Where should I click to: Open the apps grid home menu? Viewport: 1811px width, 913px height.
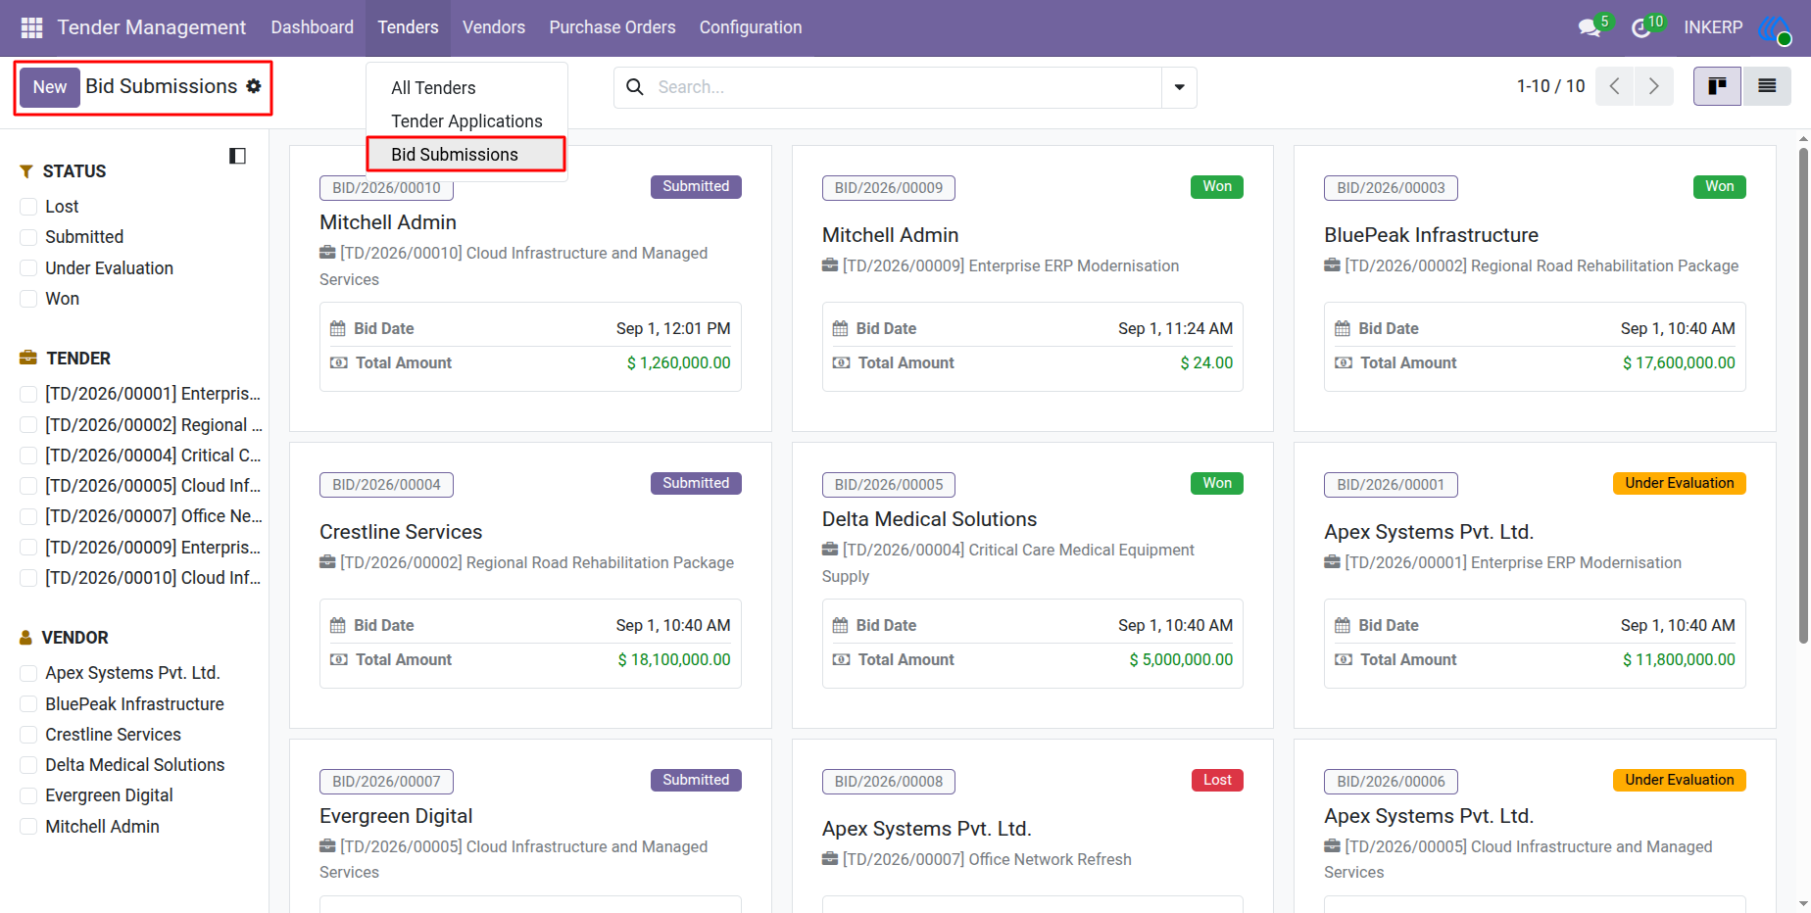click(x=31, y=27)
